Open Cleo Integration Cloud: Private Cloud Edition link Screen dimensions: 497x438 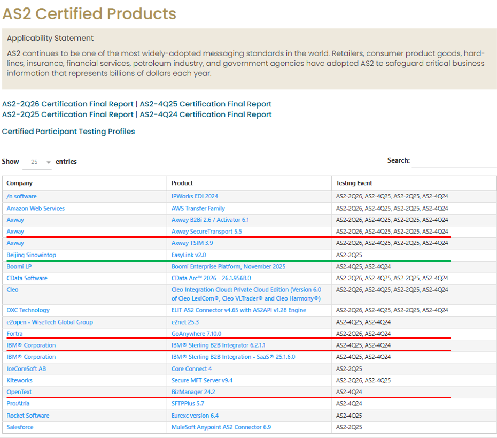(246, 294)
